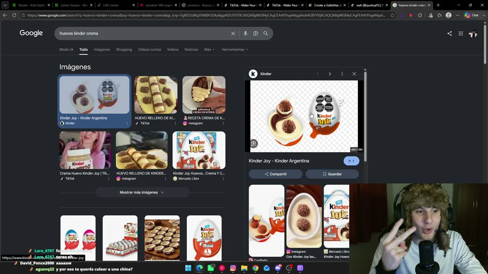Open Crema Huevo Kinder Joy TikTok thumbnail
This screenshot has height=274, width=488.
(x=85, y=150)
